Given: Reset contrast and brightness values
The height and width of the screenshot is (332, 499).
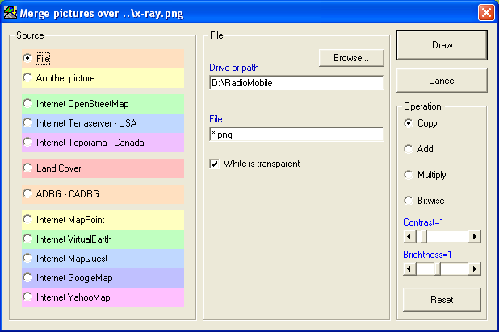Looking at the screenshot, I should 442,300.
